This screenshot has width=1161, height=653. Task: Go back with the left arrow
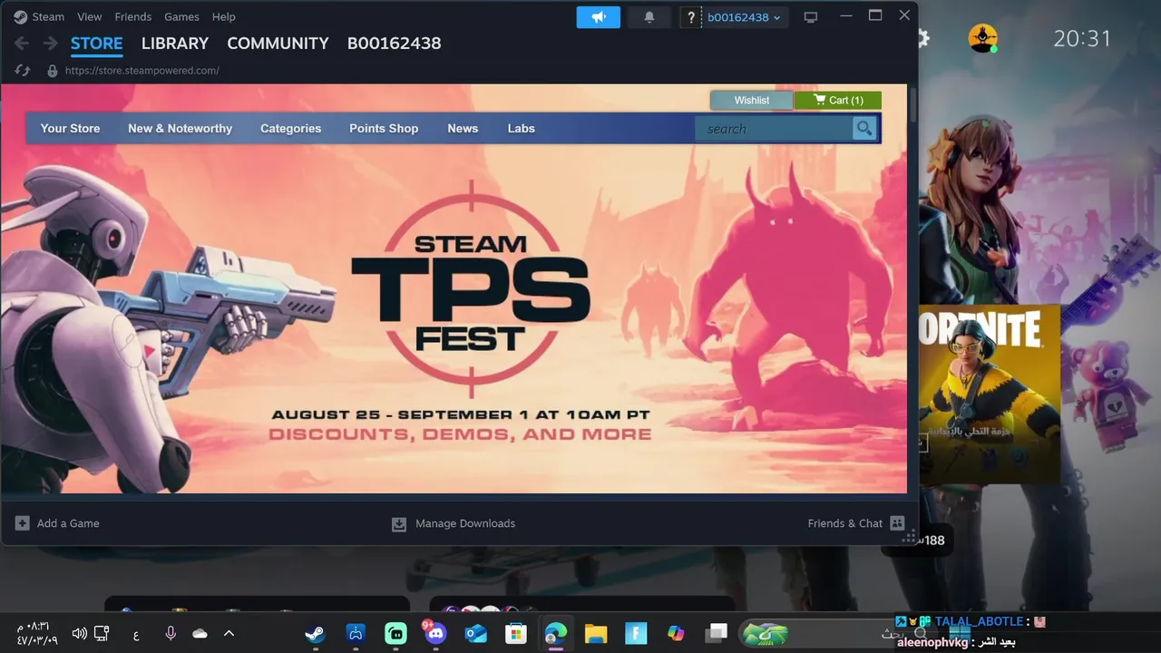click(x=22, y=43)
